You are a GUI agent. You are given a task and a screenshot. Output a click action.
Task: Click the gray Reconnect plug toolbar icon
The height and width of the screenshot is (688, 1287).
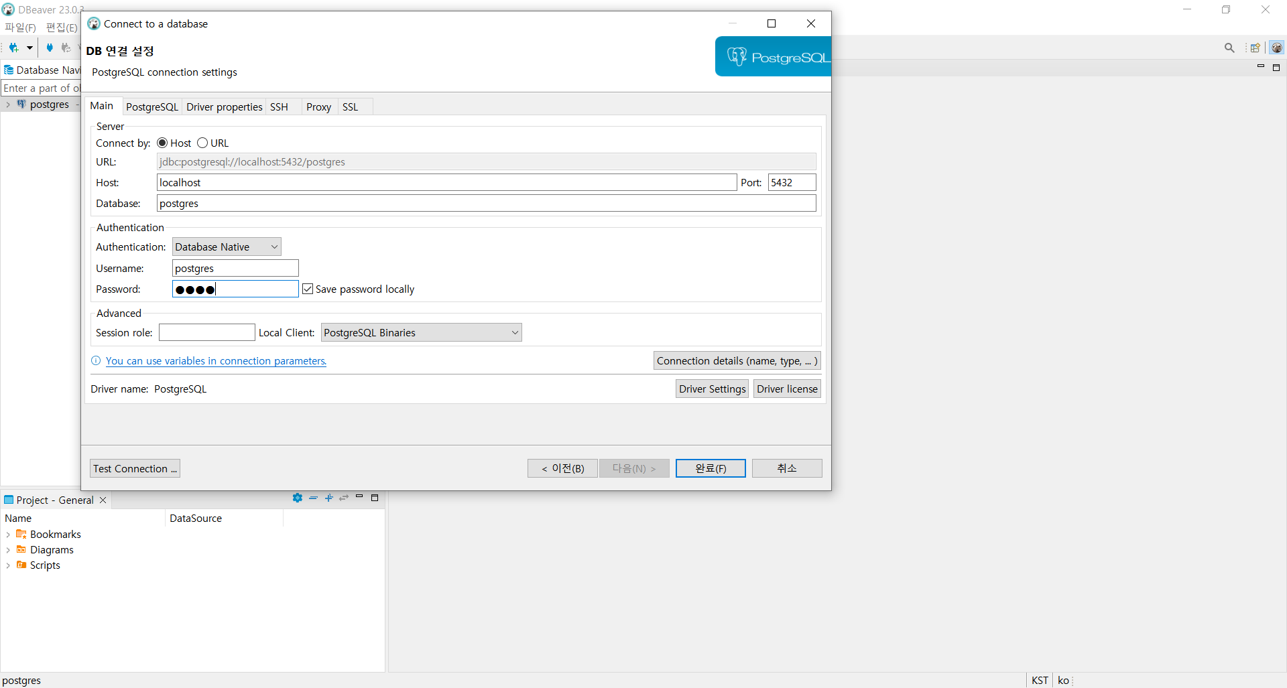[x=66, y=48]
